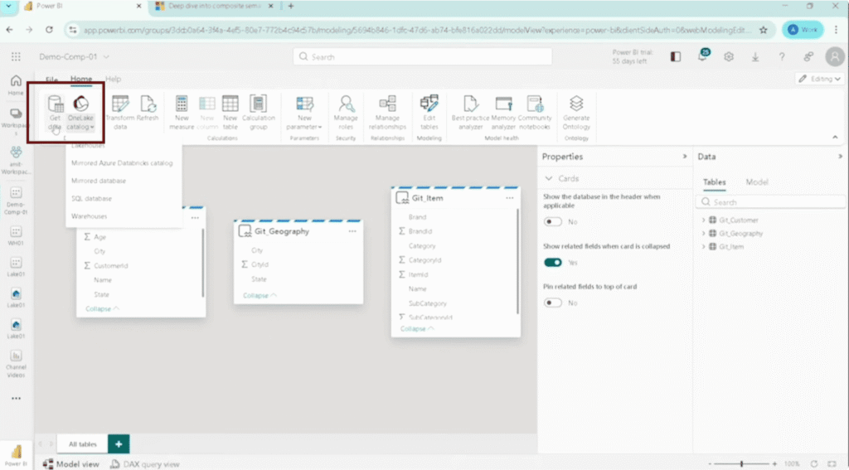Open Manage relationships
The image size is (849, 470).
point(387,113)
